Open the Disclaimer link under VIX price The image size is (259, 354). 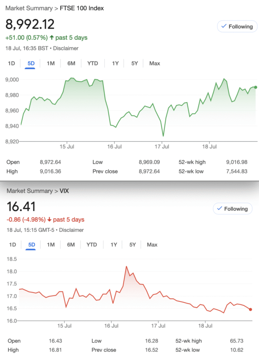[x=71, y=230]
